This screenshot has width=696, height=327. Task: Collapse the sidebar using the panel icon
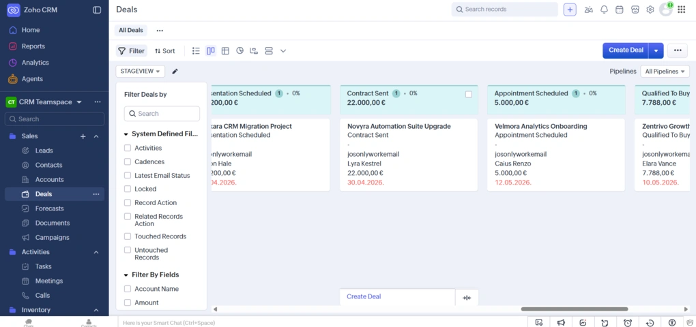point(97,10)
